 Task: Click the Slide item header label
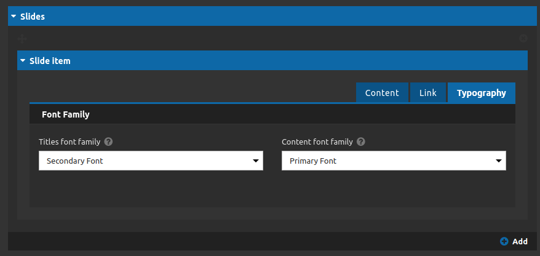coord(50,61)
